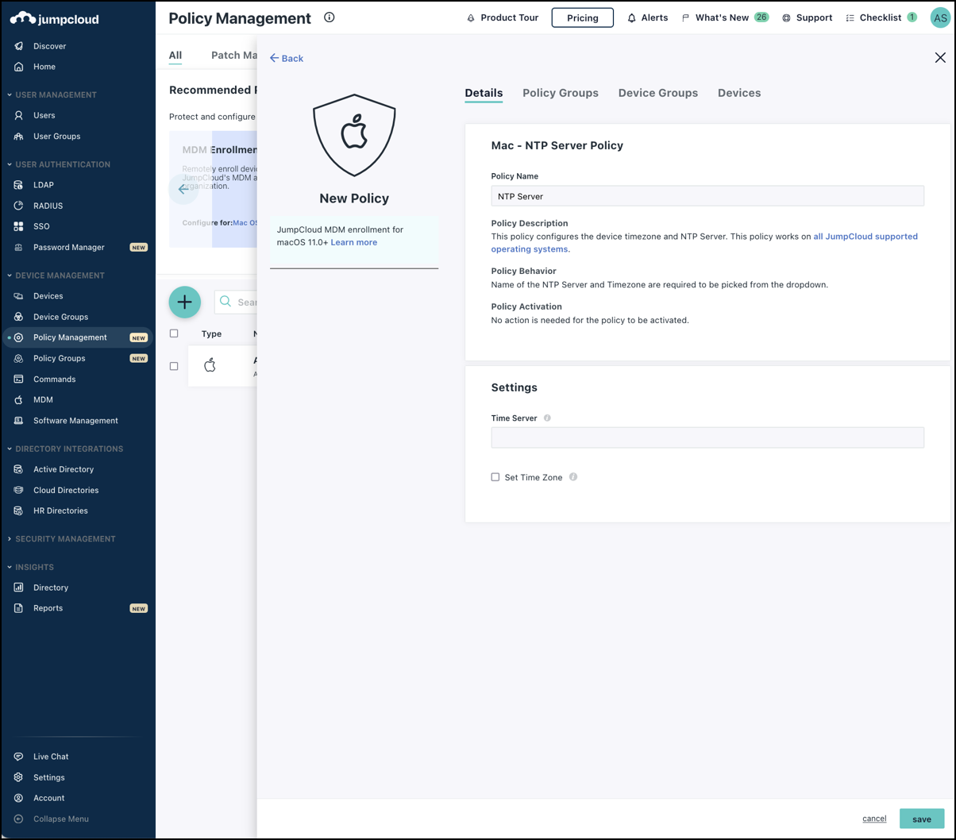Open Live Chat from the sidebar

click(x=52, y=757)
